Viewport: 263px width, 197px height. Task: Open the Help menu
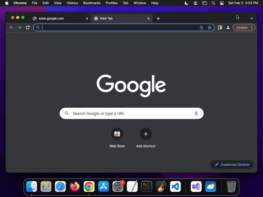pyautogui.click(x=155, y=3)
